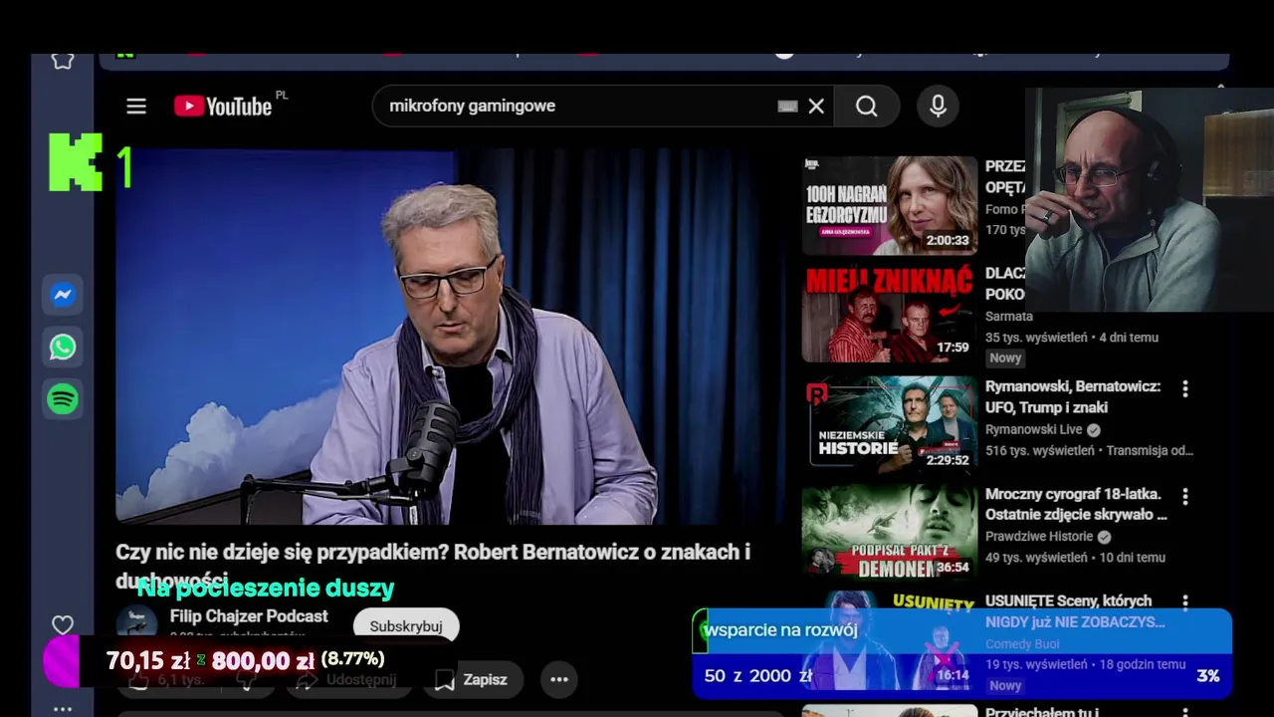This screenshot has width=1274, height=717.
Task: Open the Mieli zniknąć video thumbnail
Action: pos(890,314)
